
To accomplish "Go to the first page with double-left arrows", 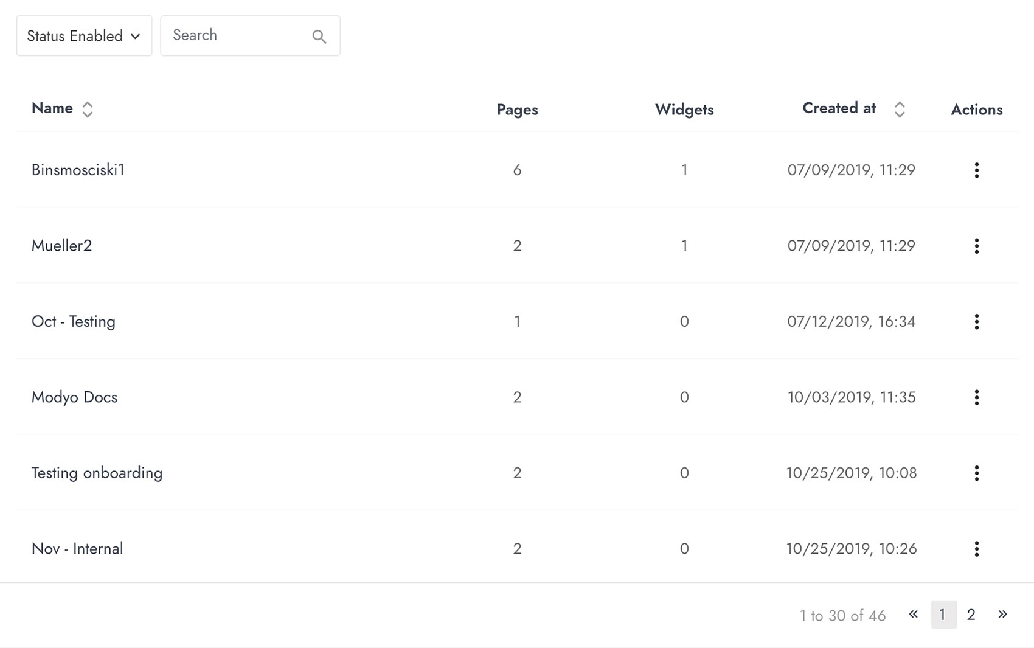I will point(913,614).
